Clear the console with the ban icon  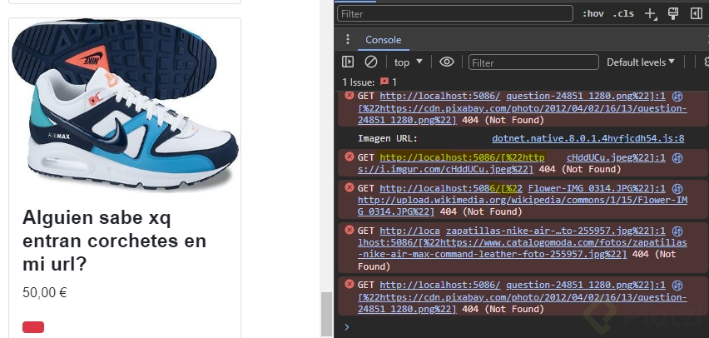371,62
